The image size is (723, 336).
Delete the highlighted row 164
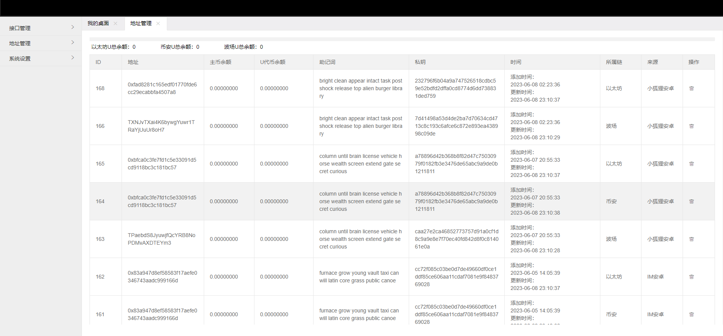pyautogui.click(x=691, y=201)
